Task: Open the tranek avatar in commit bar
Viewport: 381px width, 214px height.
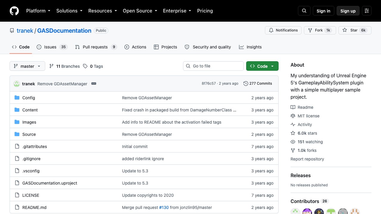Action: tap(17, 84)
